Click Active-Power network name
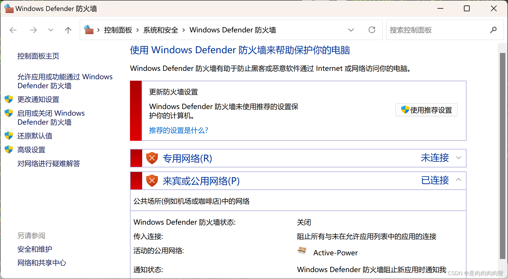 tap(336, 253)
